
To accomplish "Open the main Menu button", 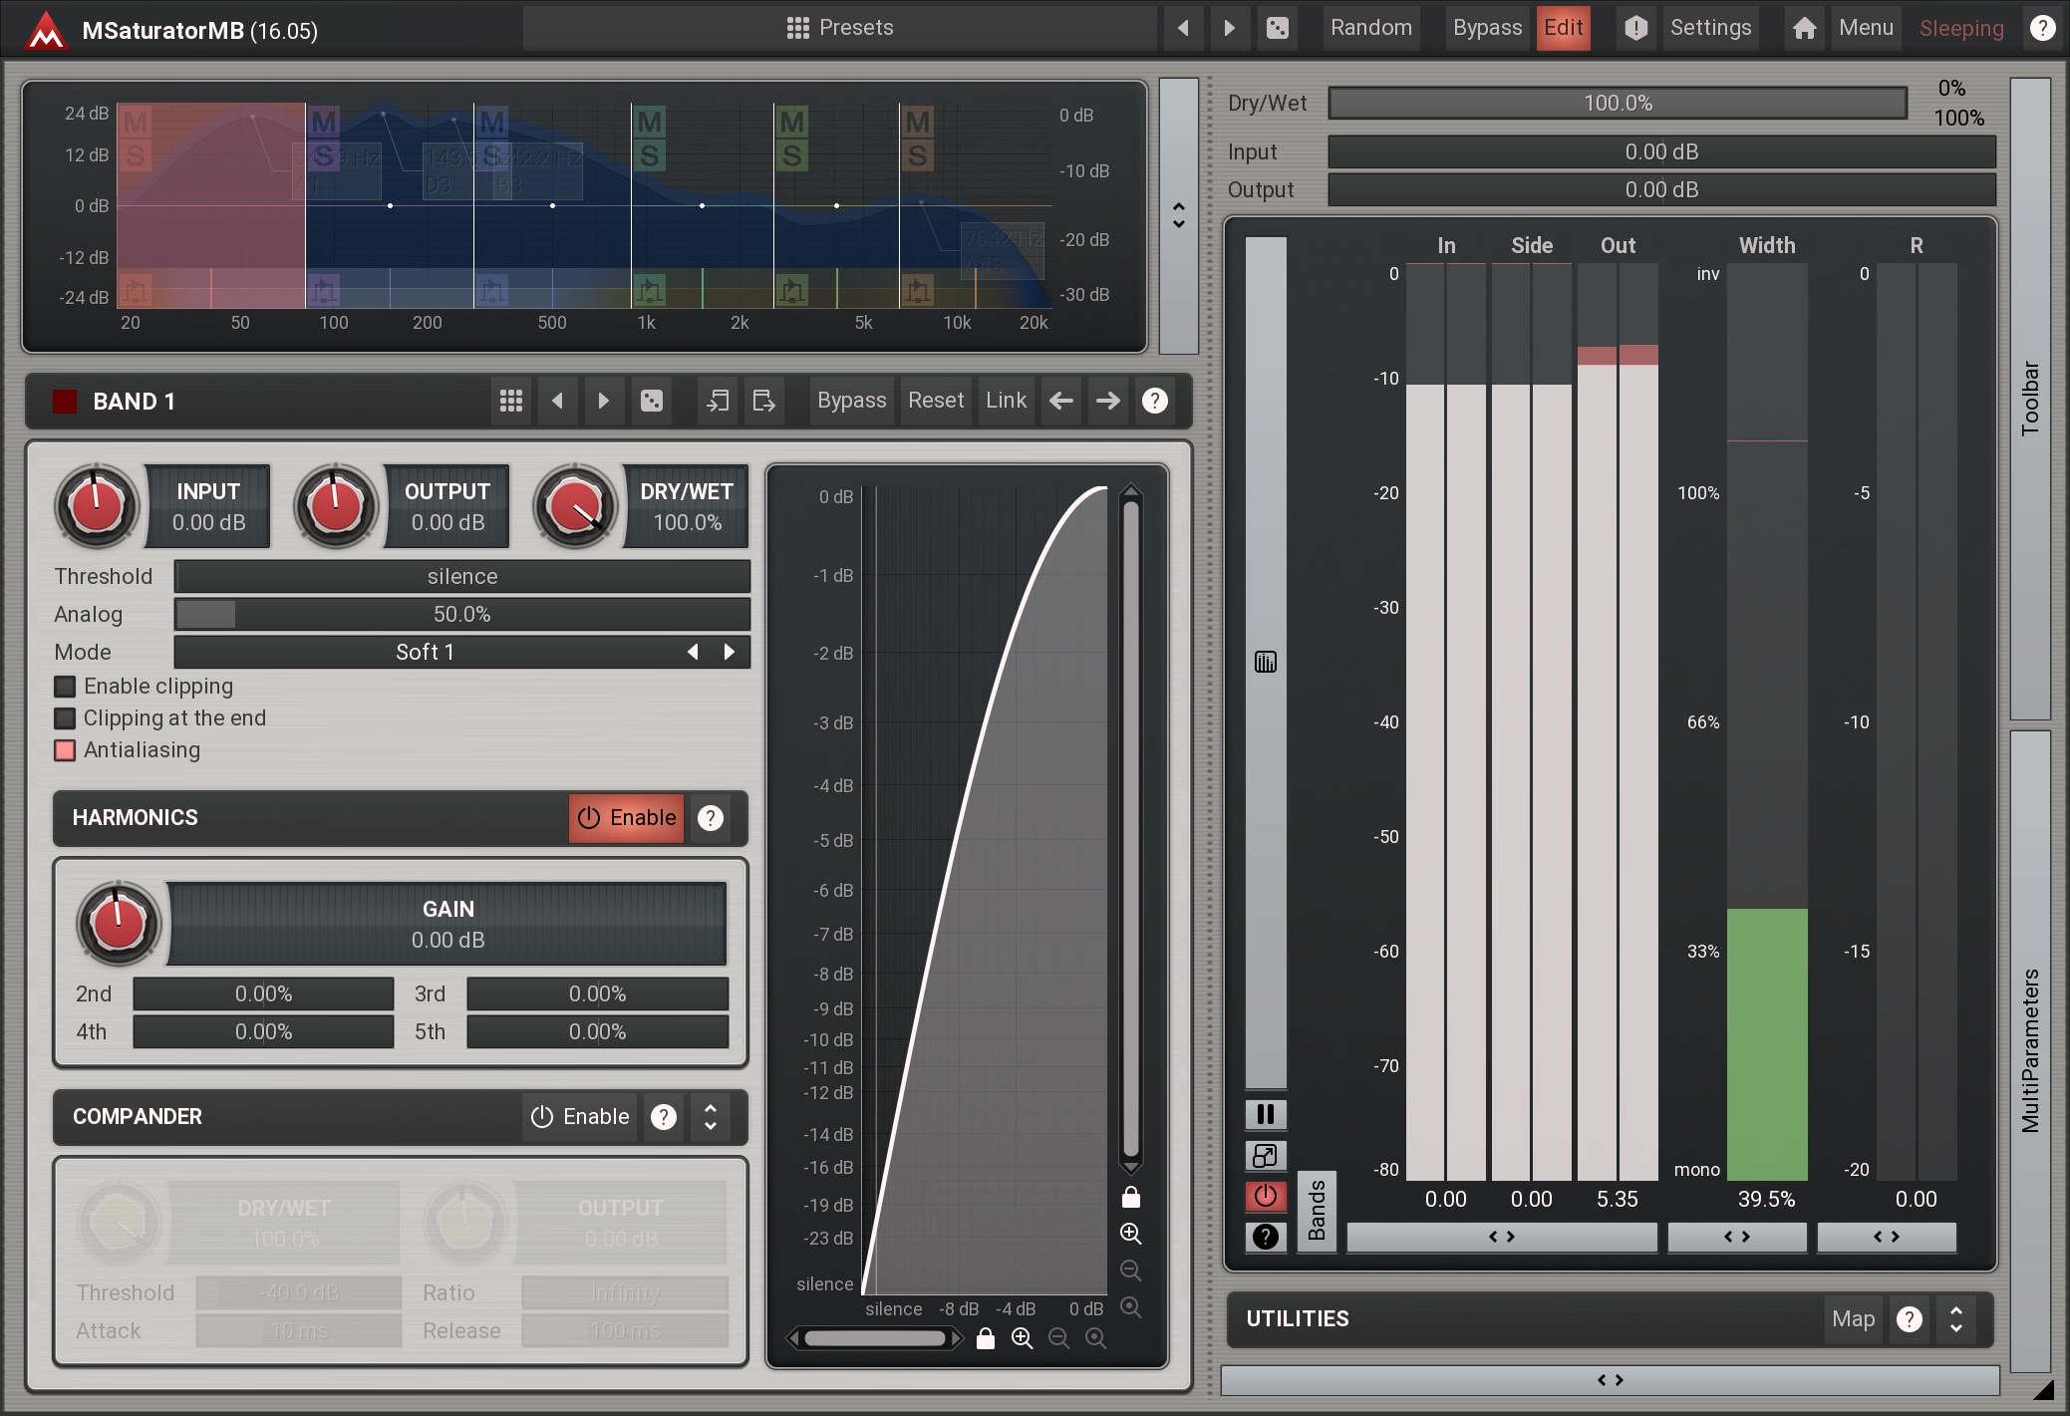I will point(1866,28).
